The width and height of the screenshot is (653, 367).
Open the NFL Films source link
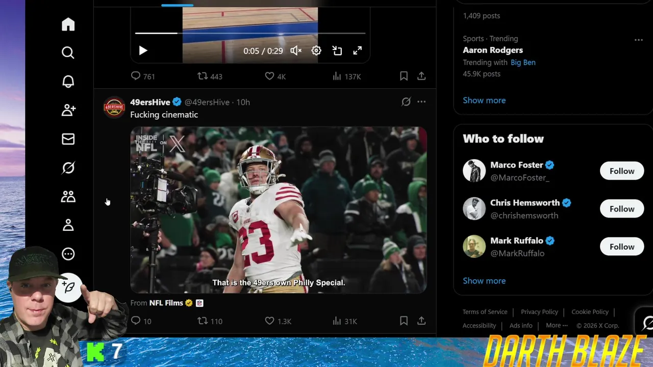(x=166, y=303)
